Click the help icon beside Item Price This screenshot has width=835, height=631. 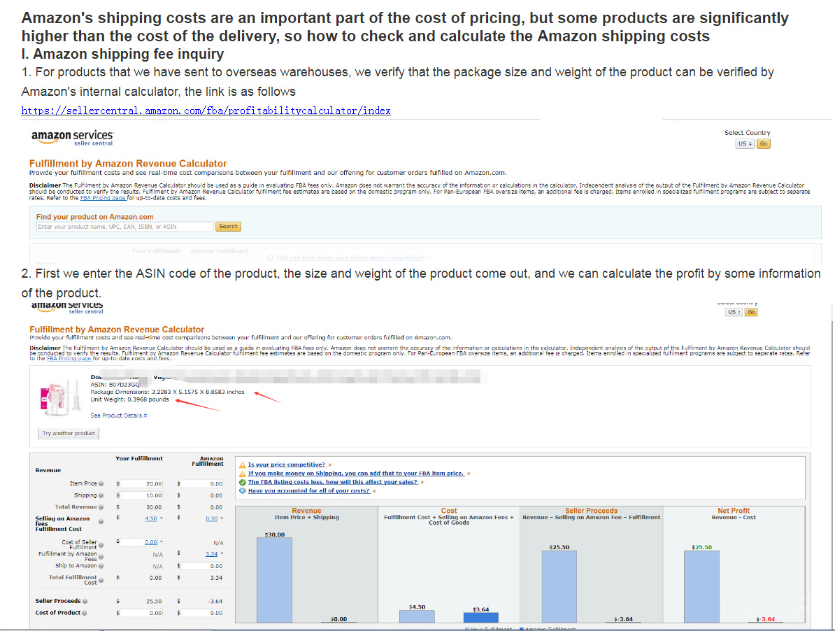pos(101,484)
